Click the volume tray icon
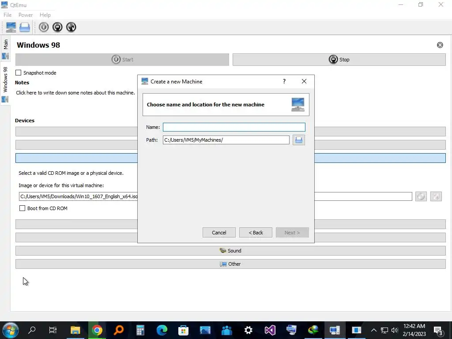This screenshot has width=452, height=339. point(395,330)
